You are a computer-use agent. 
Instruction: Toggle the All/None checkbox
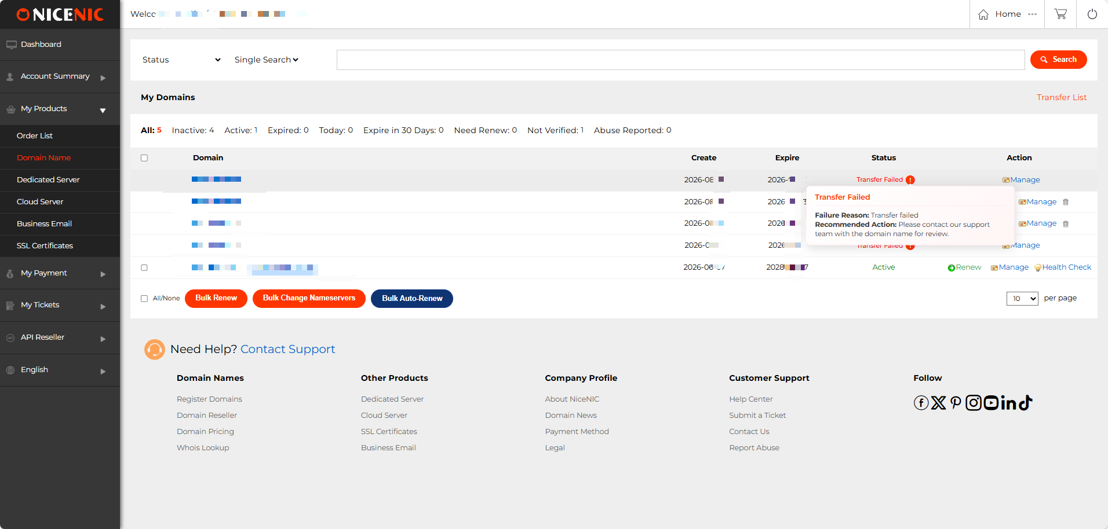pos(144,299)
